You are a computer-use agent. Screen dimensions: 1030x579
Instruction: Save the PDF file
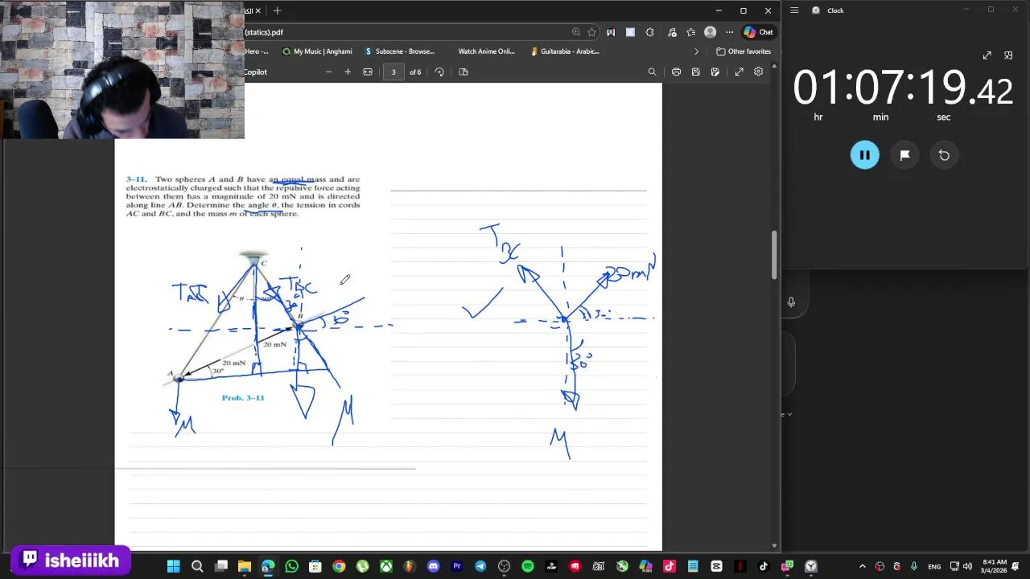point(695,72)
